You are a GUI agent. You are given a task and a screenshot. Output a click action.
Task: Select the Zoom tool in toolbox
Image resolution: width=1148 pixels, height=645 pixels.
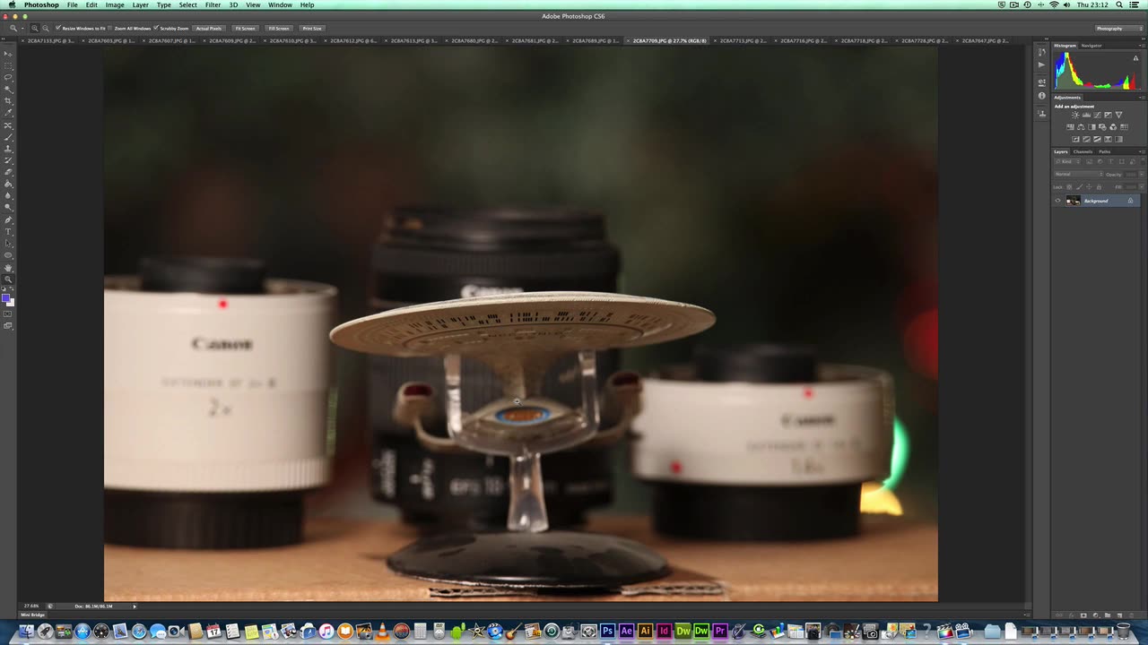[9, 279]
